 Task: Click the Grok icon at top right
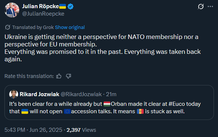pos(201,6)
